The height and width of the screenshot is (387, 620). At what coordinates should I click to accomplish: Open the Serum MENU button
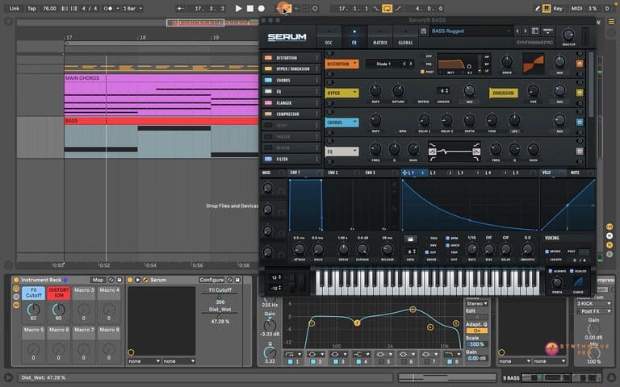point(548,31)
